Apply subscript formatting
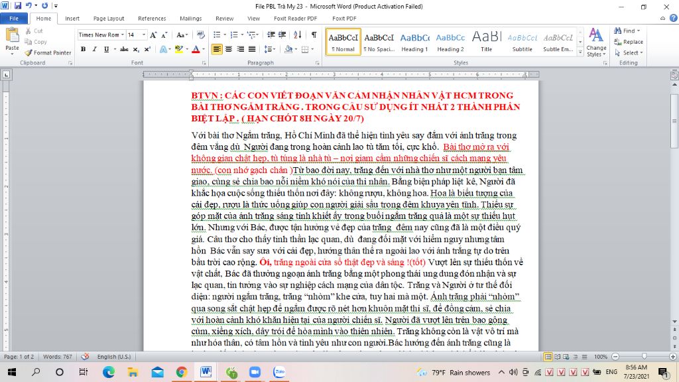The width and height of the screenshot is (679, 382). (x=136, y=49)
